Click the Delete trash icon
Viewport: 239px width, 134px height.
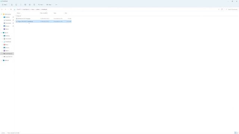[x=34, y=5]
